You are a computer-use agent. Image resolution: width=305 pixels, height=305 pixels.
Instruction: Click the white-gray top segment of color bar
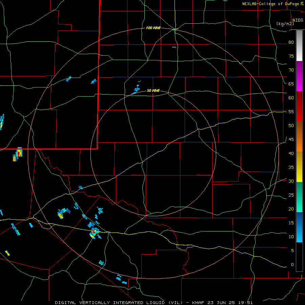[299, 45]
